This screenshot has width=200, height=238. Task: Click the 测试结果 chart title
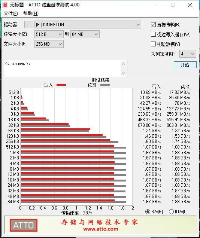click(100, 80)
